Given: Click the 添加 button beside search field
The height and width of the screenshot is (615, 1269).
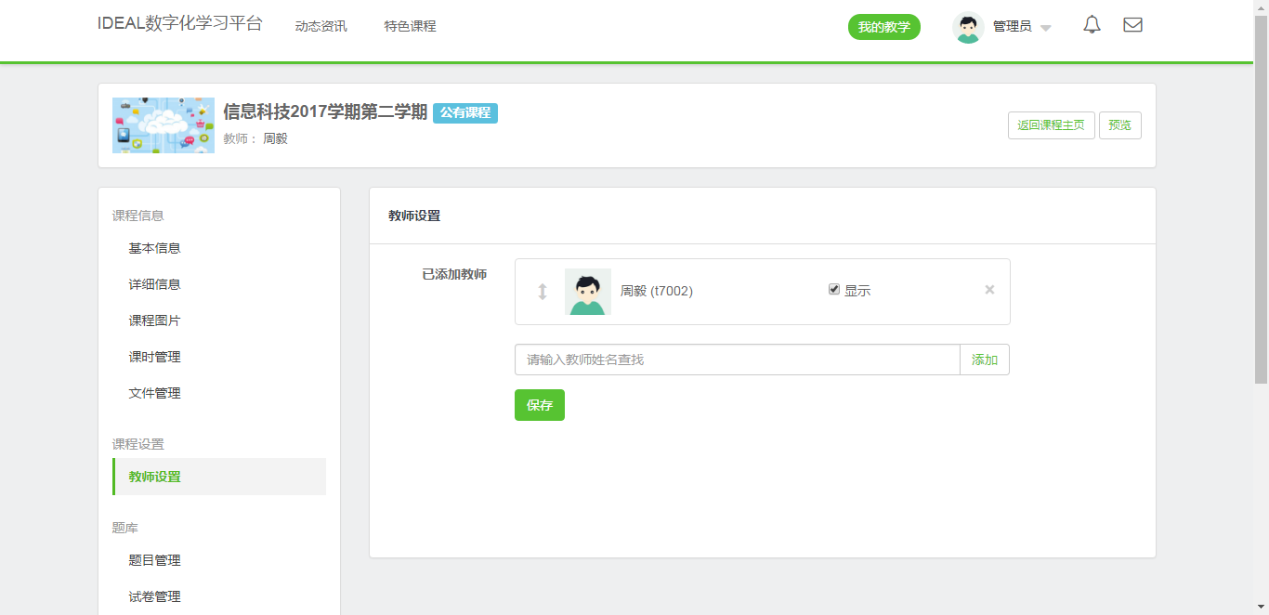Looking at the screenshot, I should [x=984, y=360].
